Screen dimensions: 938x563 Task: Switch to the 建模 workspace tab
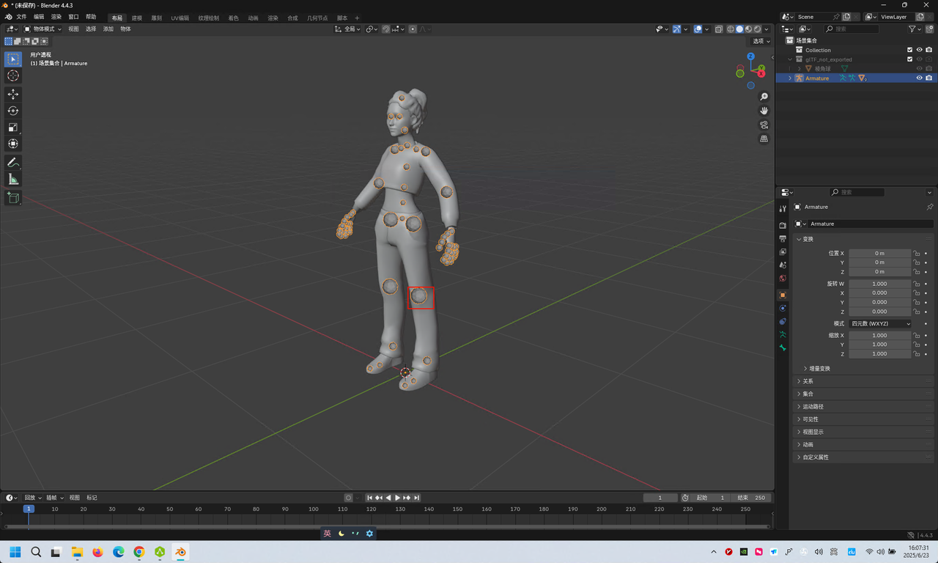[x=137, y=18]
